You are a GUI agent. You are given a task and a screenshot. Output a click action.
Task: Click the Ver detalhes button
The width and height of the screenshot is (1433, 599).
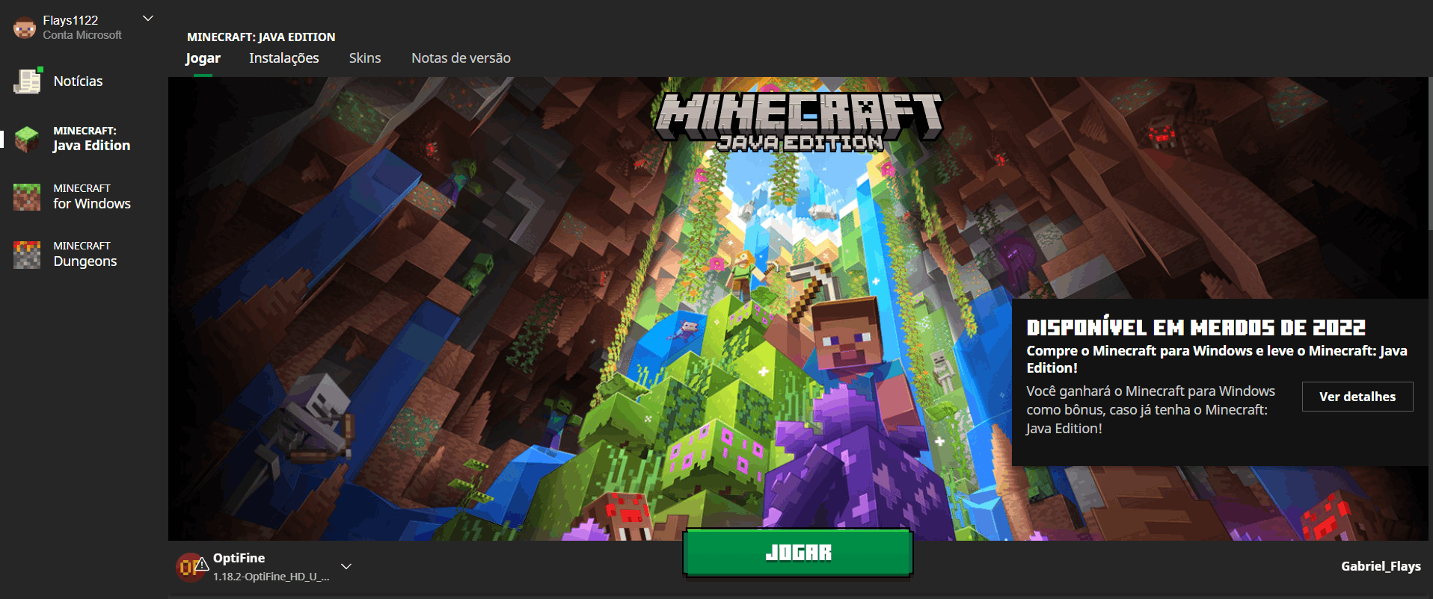(x=1357, y=397)
